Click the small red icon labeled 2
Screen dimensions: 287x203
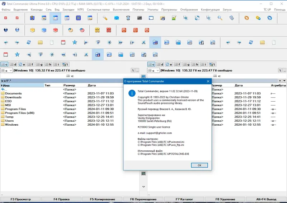[17, 18]
